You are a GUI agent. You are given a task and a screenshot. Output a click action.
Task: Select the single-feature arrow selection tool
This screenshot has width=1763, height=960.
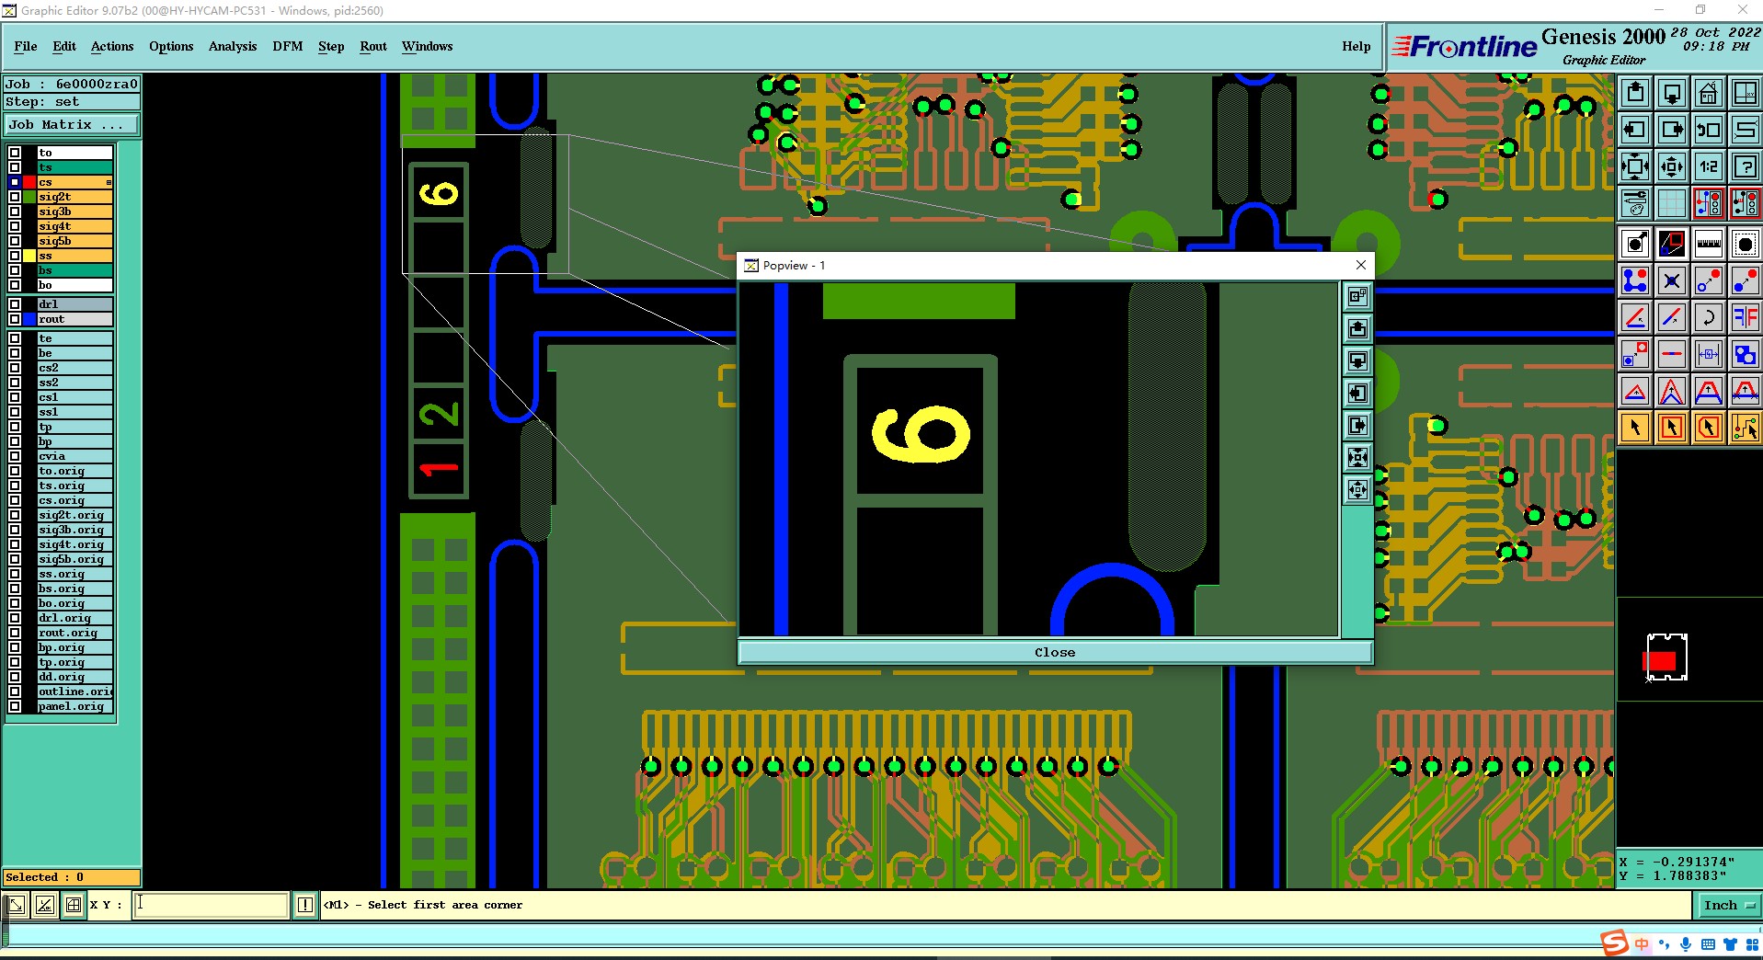pos(1635,428)
